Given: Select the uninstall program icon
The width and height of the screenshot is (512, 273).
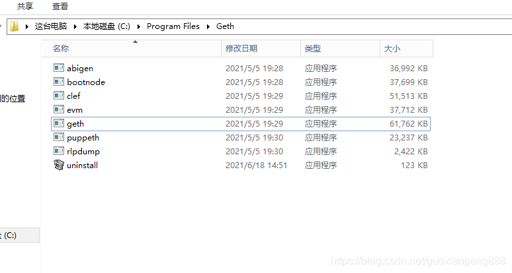Looking at the screenshot, I should pyautogui.click(x=59, y=165).
